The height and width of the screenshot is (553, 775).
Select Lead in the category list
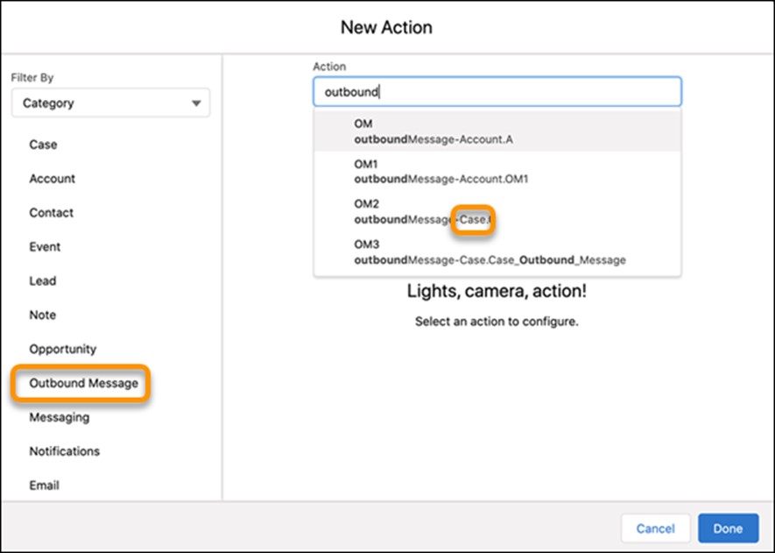pyautogui.click(x=43, y=281)
